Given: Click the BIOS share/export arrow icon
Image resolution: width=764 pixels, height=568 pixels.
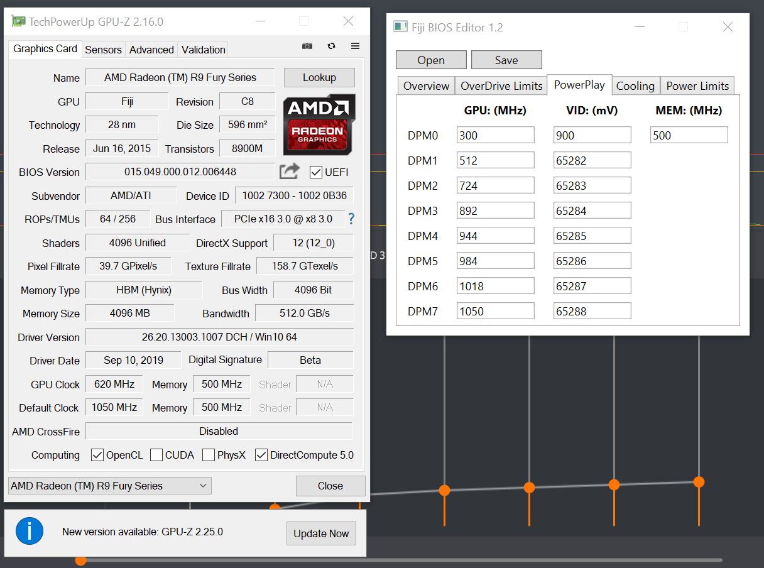Looking at the screenshot, I should 290,171.
